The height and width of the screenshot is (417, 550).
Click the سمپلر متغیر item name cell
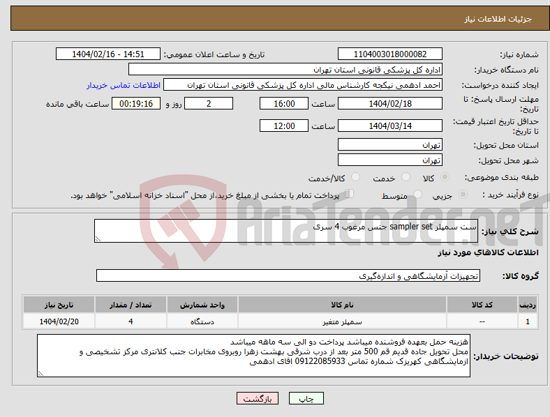(x=342, y=321)
